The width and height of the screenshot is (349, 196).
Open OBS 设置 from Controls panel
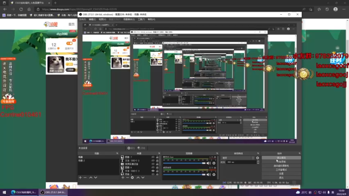pos(281,174)
